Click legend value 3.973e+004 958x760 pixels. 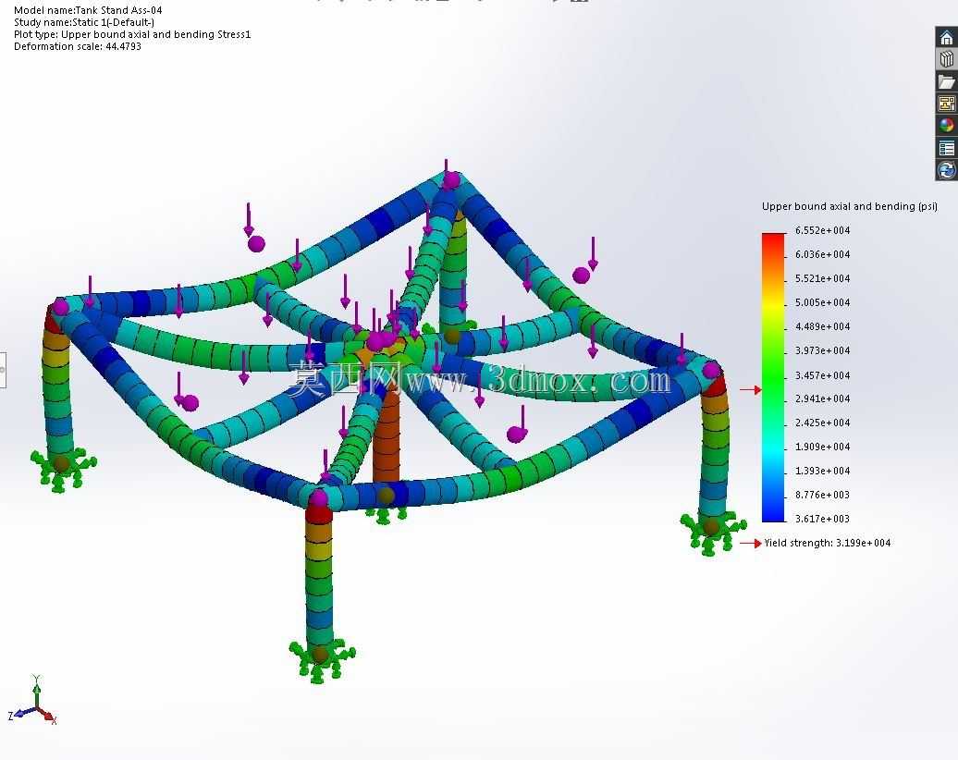(x=822, y=350)
